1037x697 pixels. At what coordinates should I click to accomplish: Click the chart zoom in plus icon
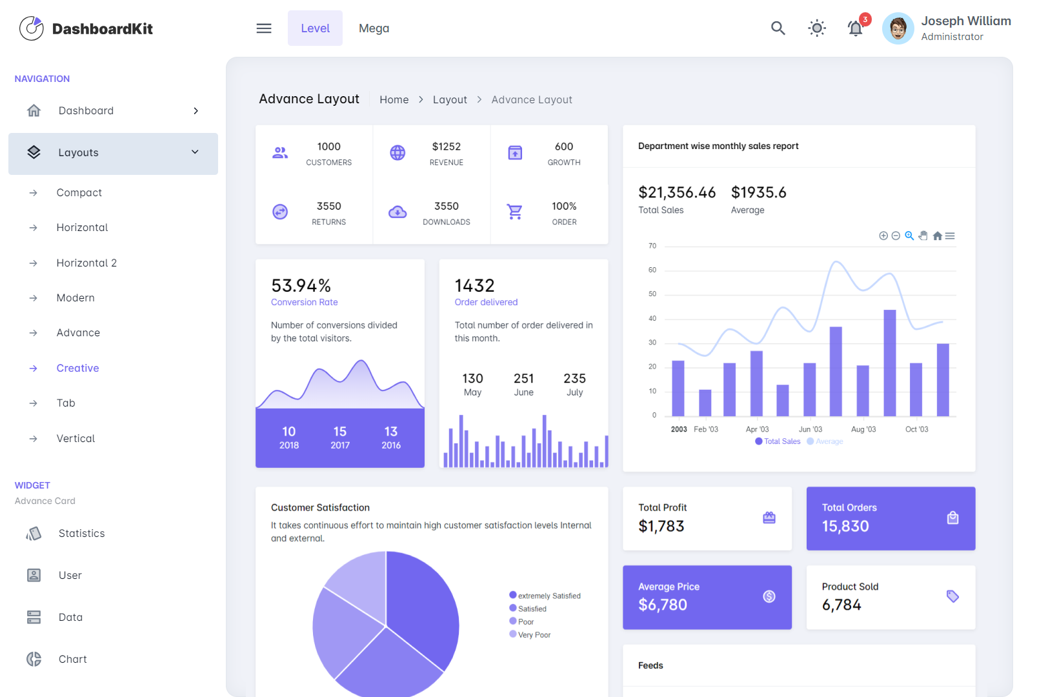[x=883, y=236]
